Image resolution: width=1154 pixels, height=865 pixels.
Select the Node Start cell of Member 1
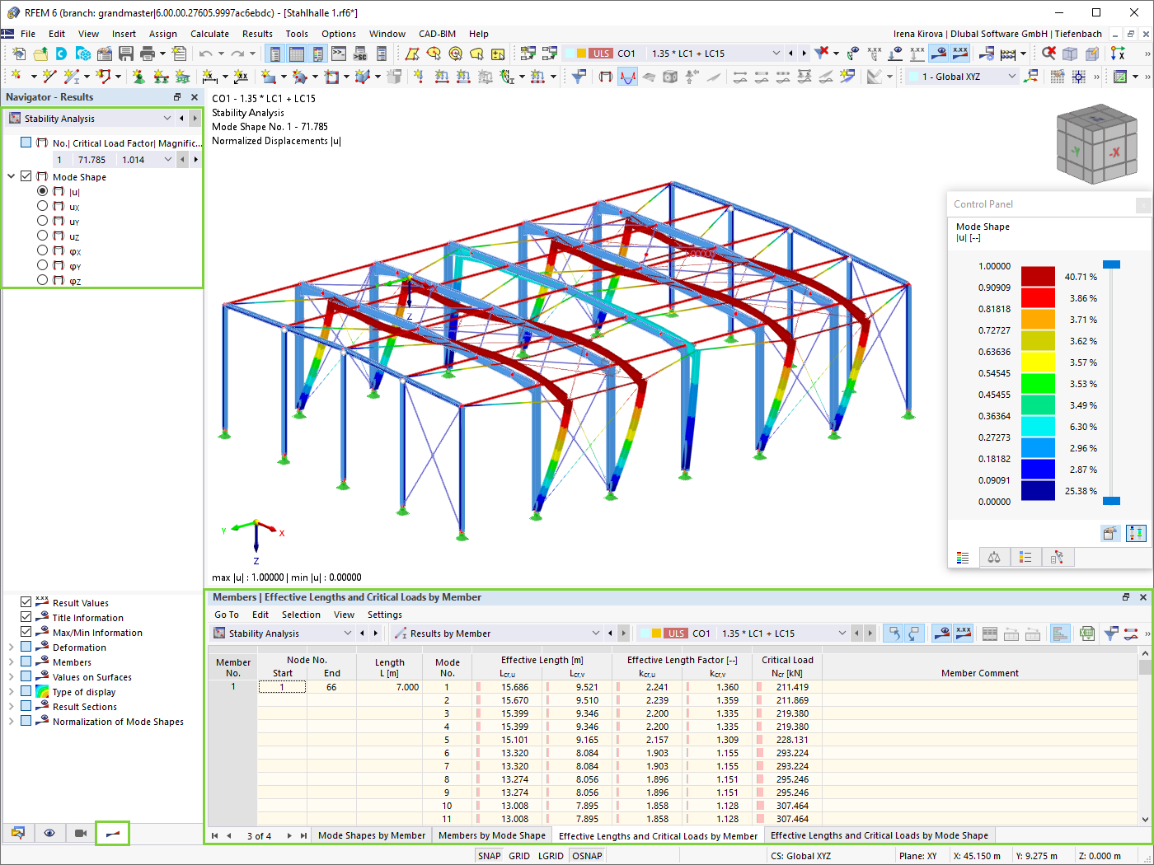(284, 686)
